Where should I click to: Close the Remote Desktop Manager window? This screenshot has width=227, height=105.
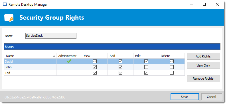pyautogui.click(x=217, y=4)
